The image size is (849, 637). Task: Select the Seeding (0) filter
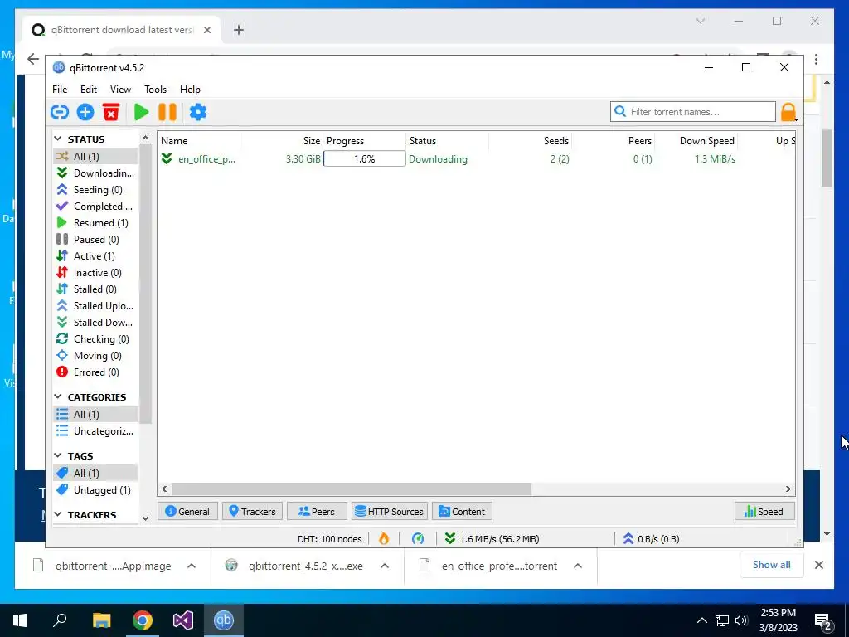[x=96, y=190]
